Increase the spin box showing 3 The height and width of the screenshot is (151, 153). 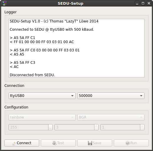point(96,126)
